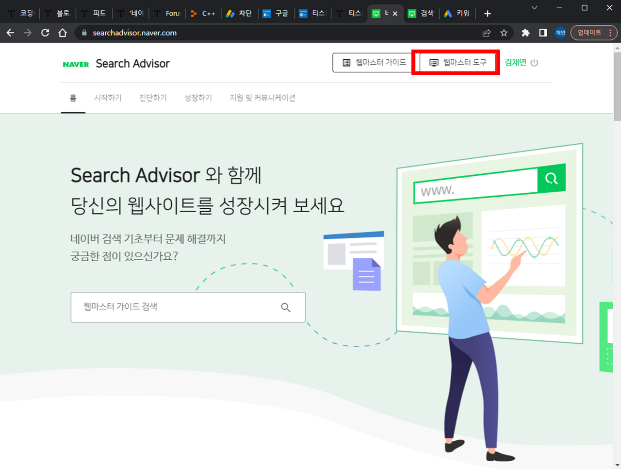Select the 지원 및 커뮤니케이션 tab
The image size is (621, 469).
pyautogui.click(x=262, y=98)
